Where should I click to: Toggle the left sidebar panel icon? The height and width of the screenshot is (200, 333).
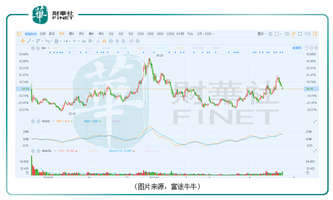click(19, 34)
